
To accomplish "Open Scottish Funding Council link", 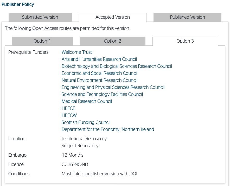I will (86, 122).
